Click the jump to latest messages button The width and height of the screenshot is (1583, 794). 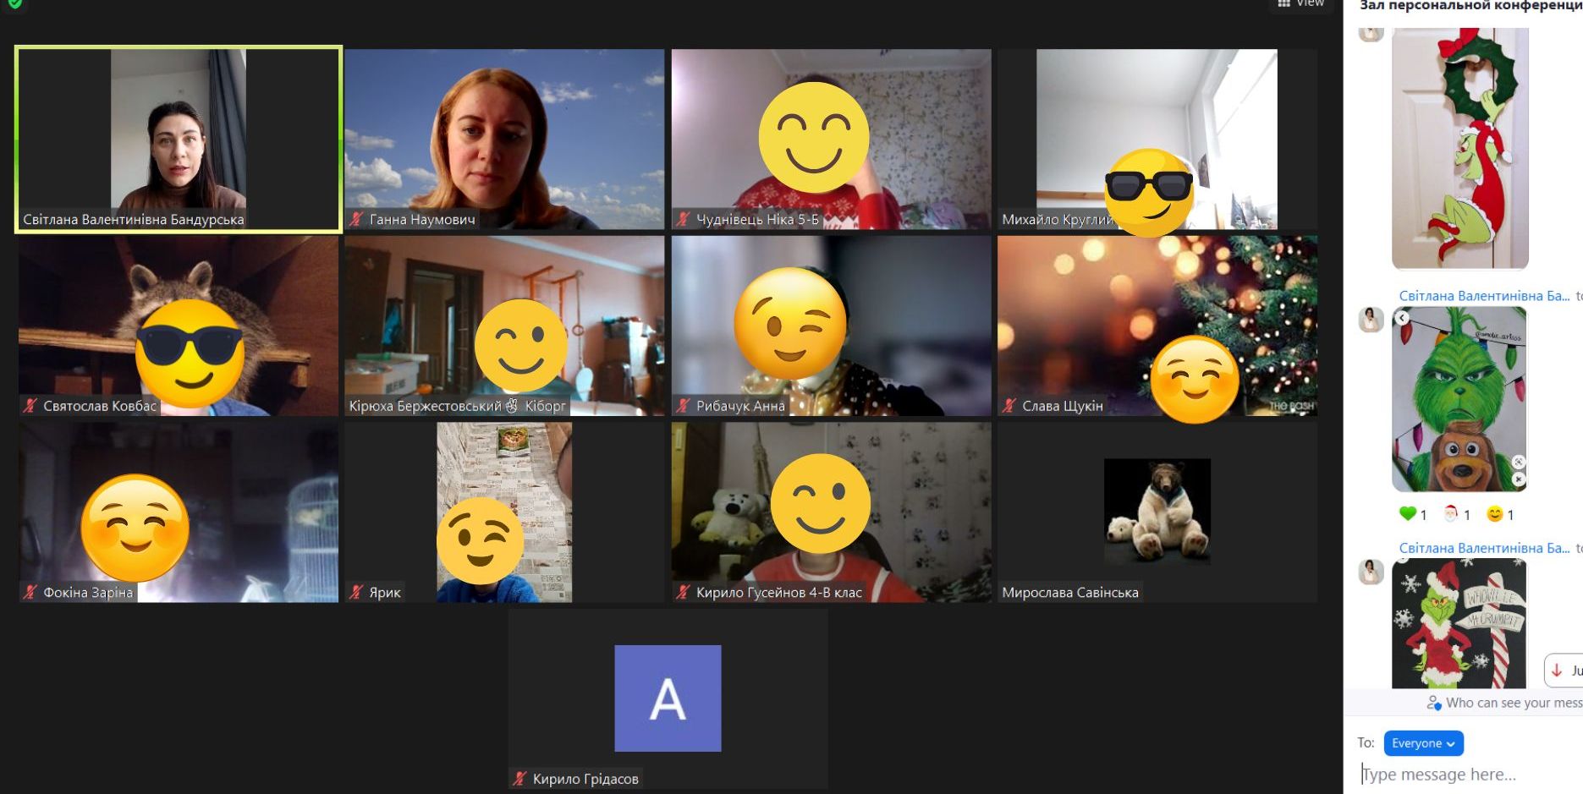1565,671
